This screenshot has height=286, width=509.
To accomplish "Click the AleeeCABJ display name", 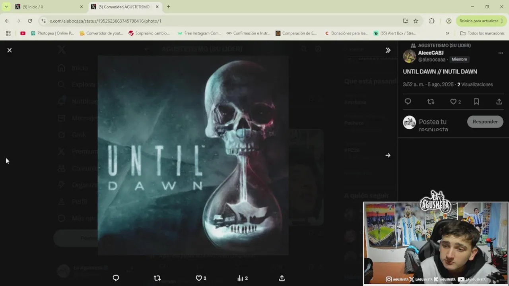I will (x=431, y=53).
